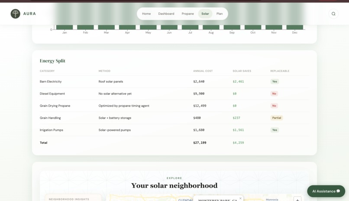Open the AI Assistance chat button
Viewport: 349px width, 201px height.
tap(326, 191)
